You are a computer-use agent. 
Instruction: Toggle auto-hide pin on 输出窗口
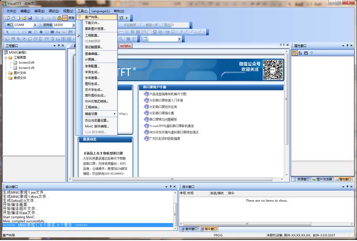(x=171, y=187)
